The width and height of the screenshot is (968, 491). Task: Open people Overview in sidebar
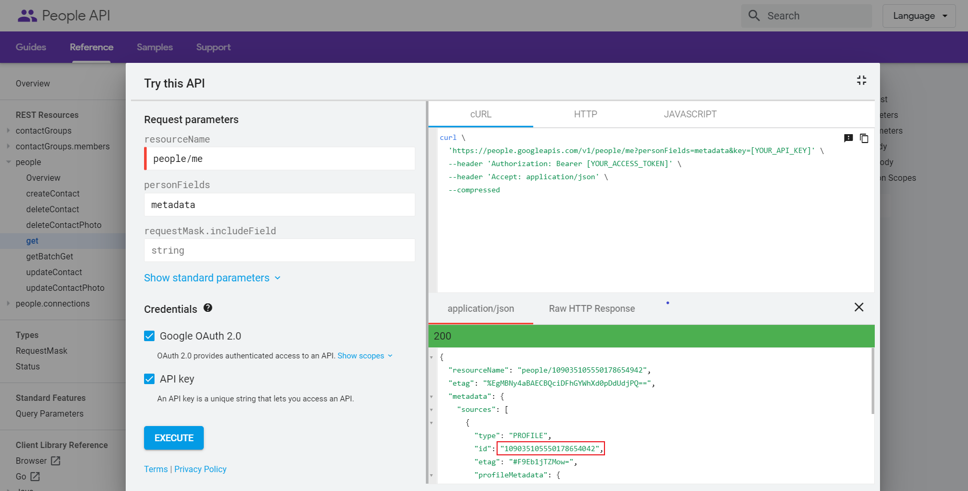click(x=43, y=178)
